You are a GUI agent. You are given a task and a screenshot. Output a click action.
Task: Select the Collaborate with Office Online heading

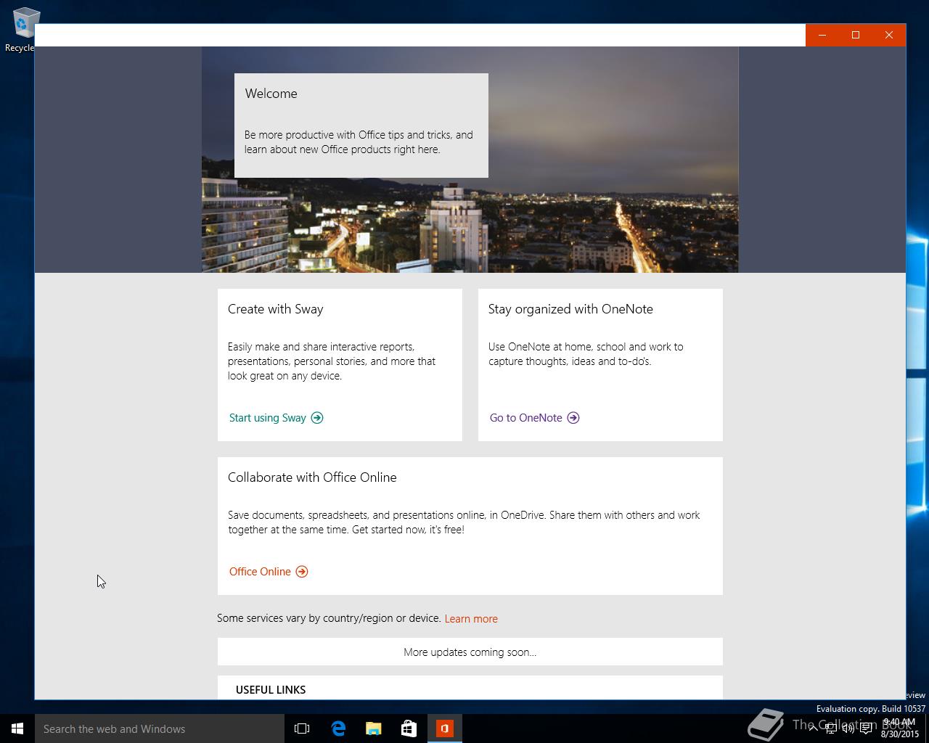312,477
